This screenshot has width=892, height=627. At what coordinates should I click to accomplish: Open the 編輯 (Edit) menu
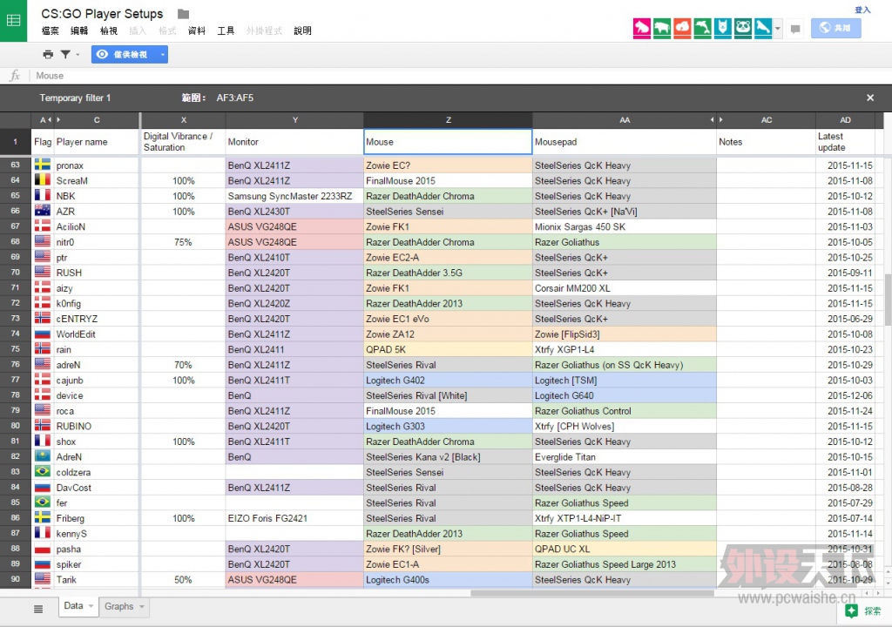click(x=79, y=30)
